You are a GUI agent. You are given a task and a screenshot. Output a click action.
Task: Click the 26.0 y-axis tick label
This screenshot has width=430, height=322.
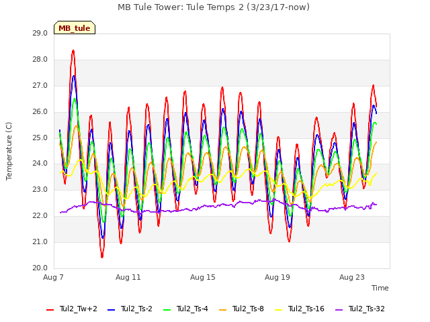pos(40,112)
